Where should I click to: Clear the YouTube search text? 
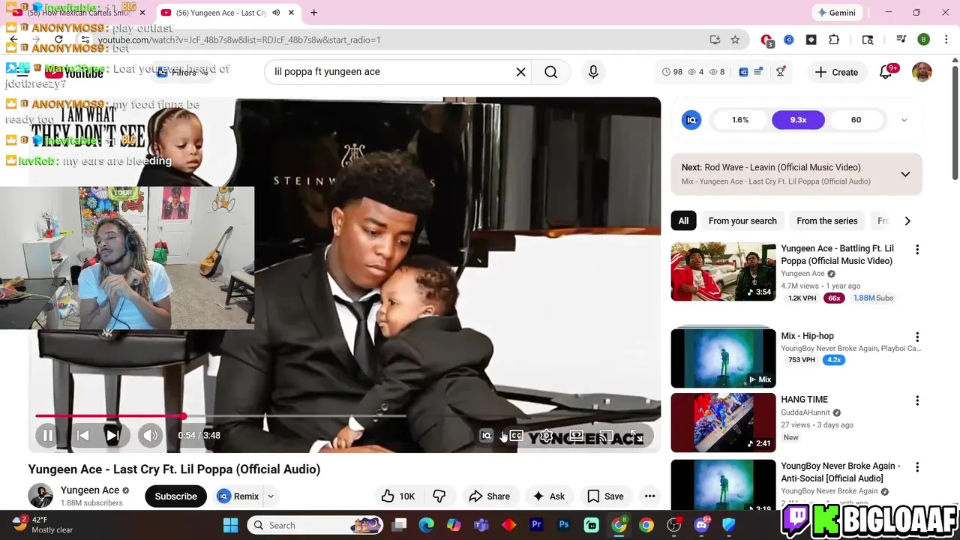click(520, 72)
